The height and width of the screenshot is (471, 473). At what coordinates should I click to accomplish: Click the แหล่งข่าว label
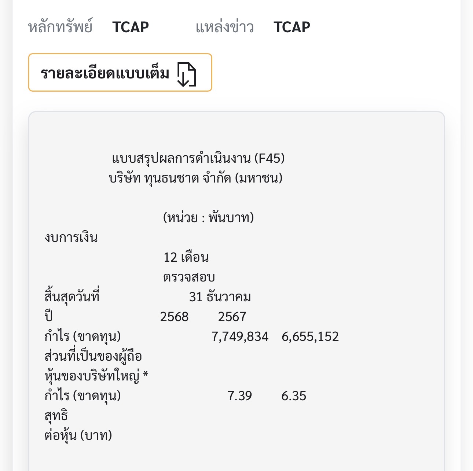click(224, 27)
